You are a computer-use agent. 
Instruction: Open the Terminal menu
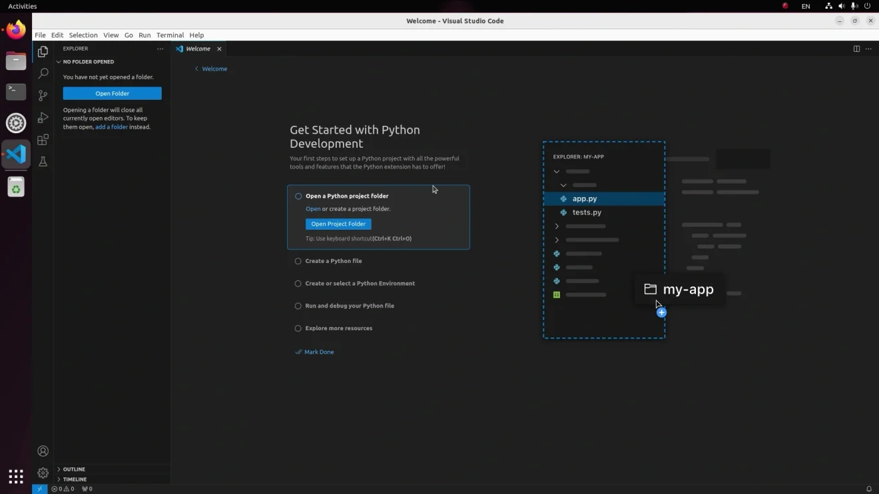[x=170, y=35]
